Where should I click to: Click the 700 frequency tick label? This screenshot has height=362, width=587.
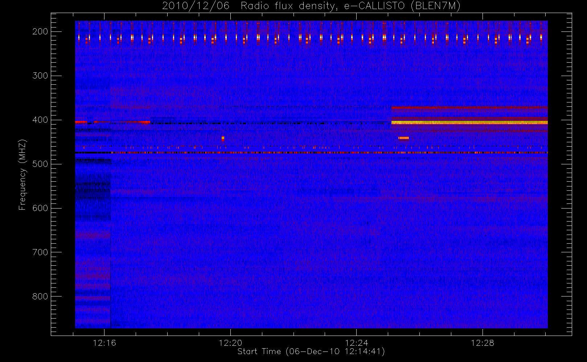pos(40,252)
